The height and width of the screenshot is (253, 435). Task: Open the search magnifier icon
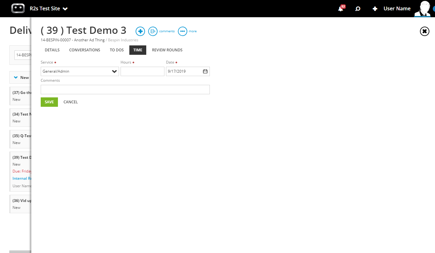358,9
